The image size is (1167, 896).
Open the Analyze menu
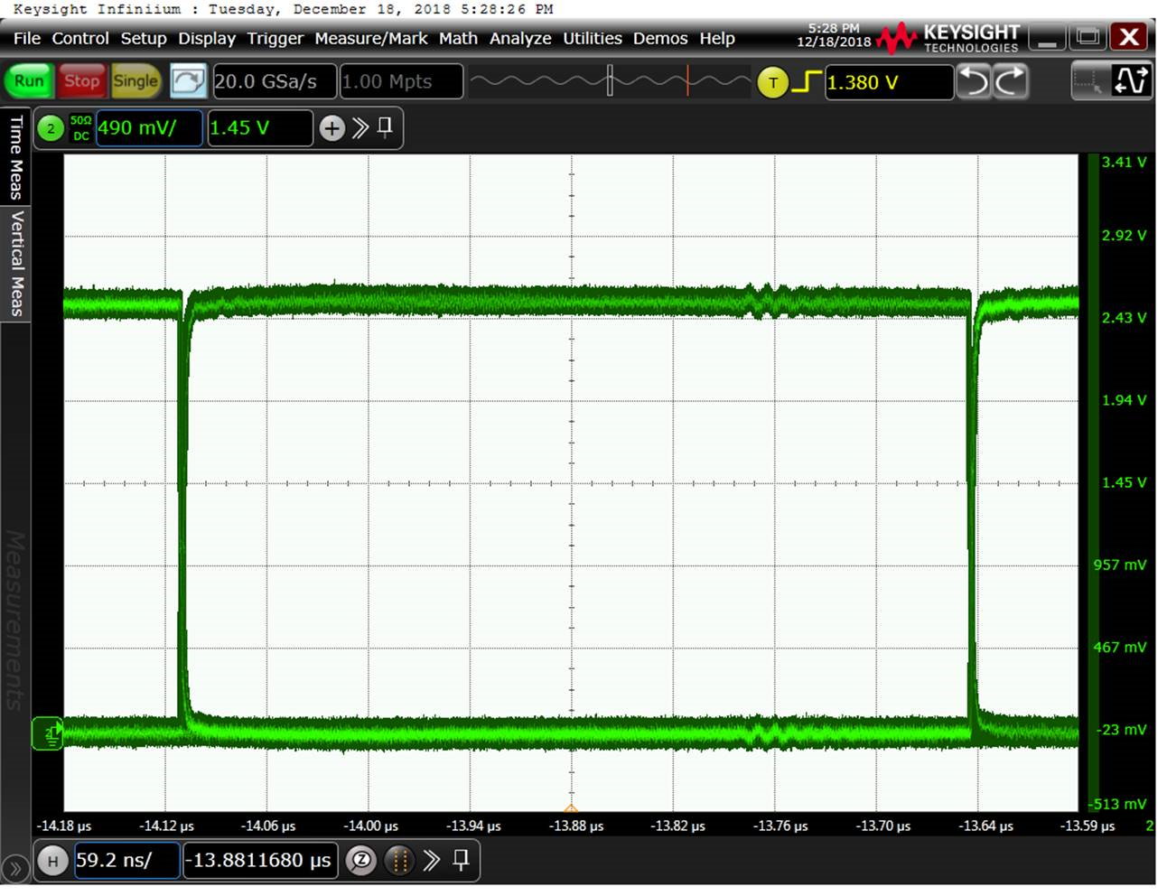520,38
